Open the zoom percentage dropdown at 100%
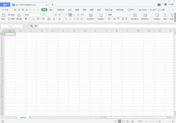The image size is (176, 123). [141, 121]
